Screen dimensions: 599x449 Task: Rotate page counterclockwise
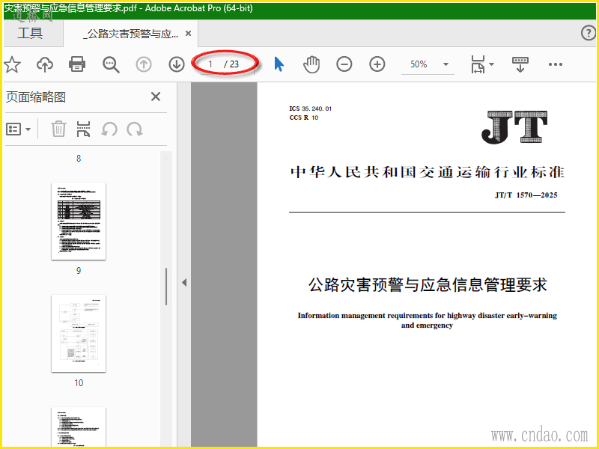pos(109,129)
